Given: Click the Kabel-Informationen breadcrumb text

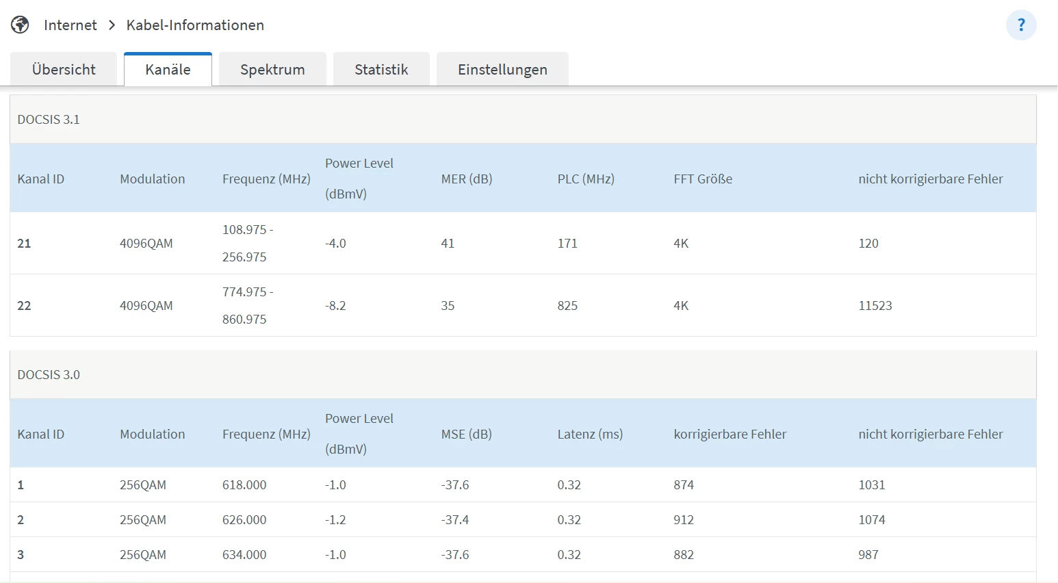Looking at the screenshot, I should tap(195, 25).
